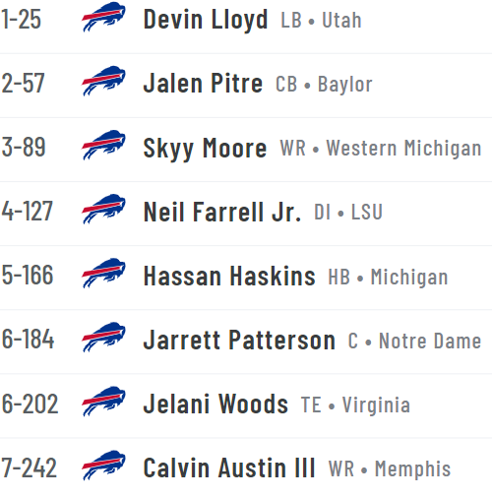Viewport: 492px width, 498px height.
Task: Click Bills logo beside Jelani Woods
Action: 103,402
